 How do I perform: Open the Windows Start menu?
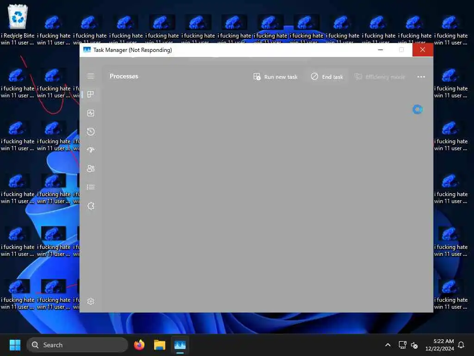pos(15,345)
